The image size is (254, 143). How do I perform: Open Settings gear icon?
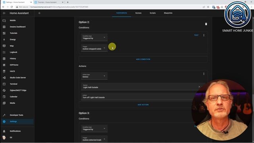4,122
